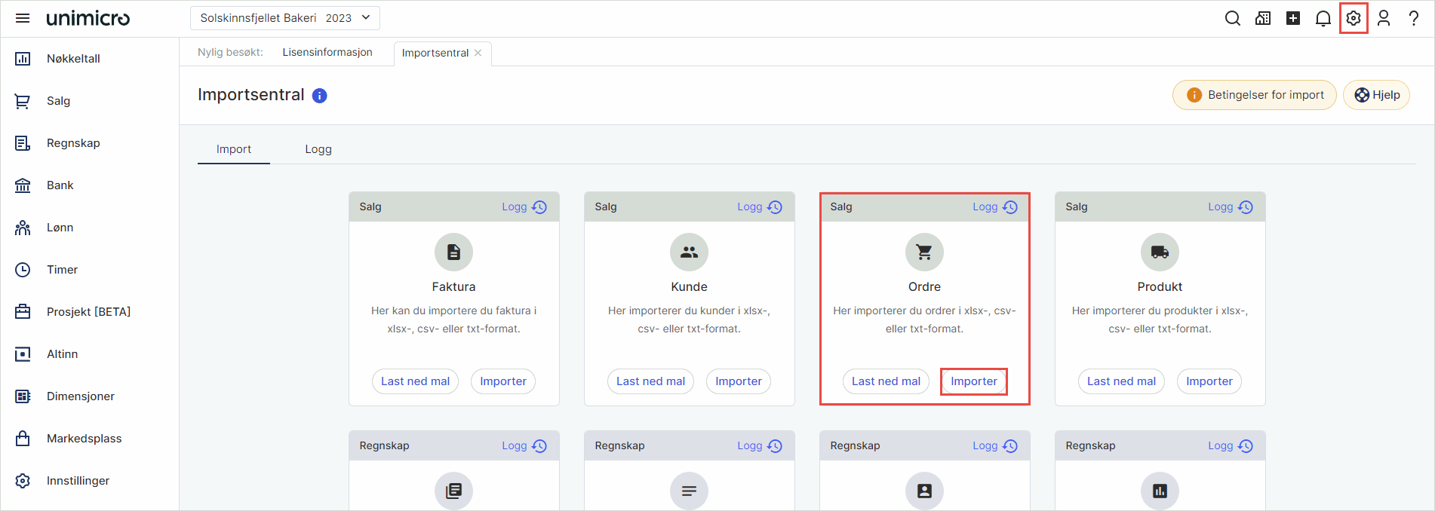Switch to the Logg tab
The image size is (1435, 511).
tap(318, 149)
